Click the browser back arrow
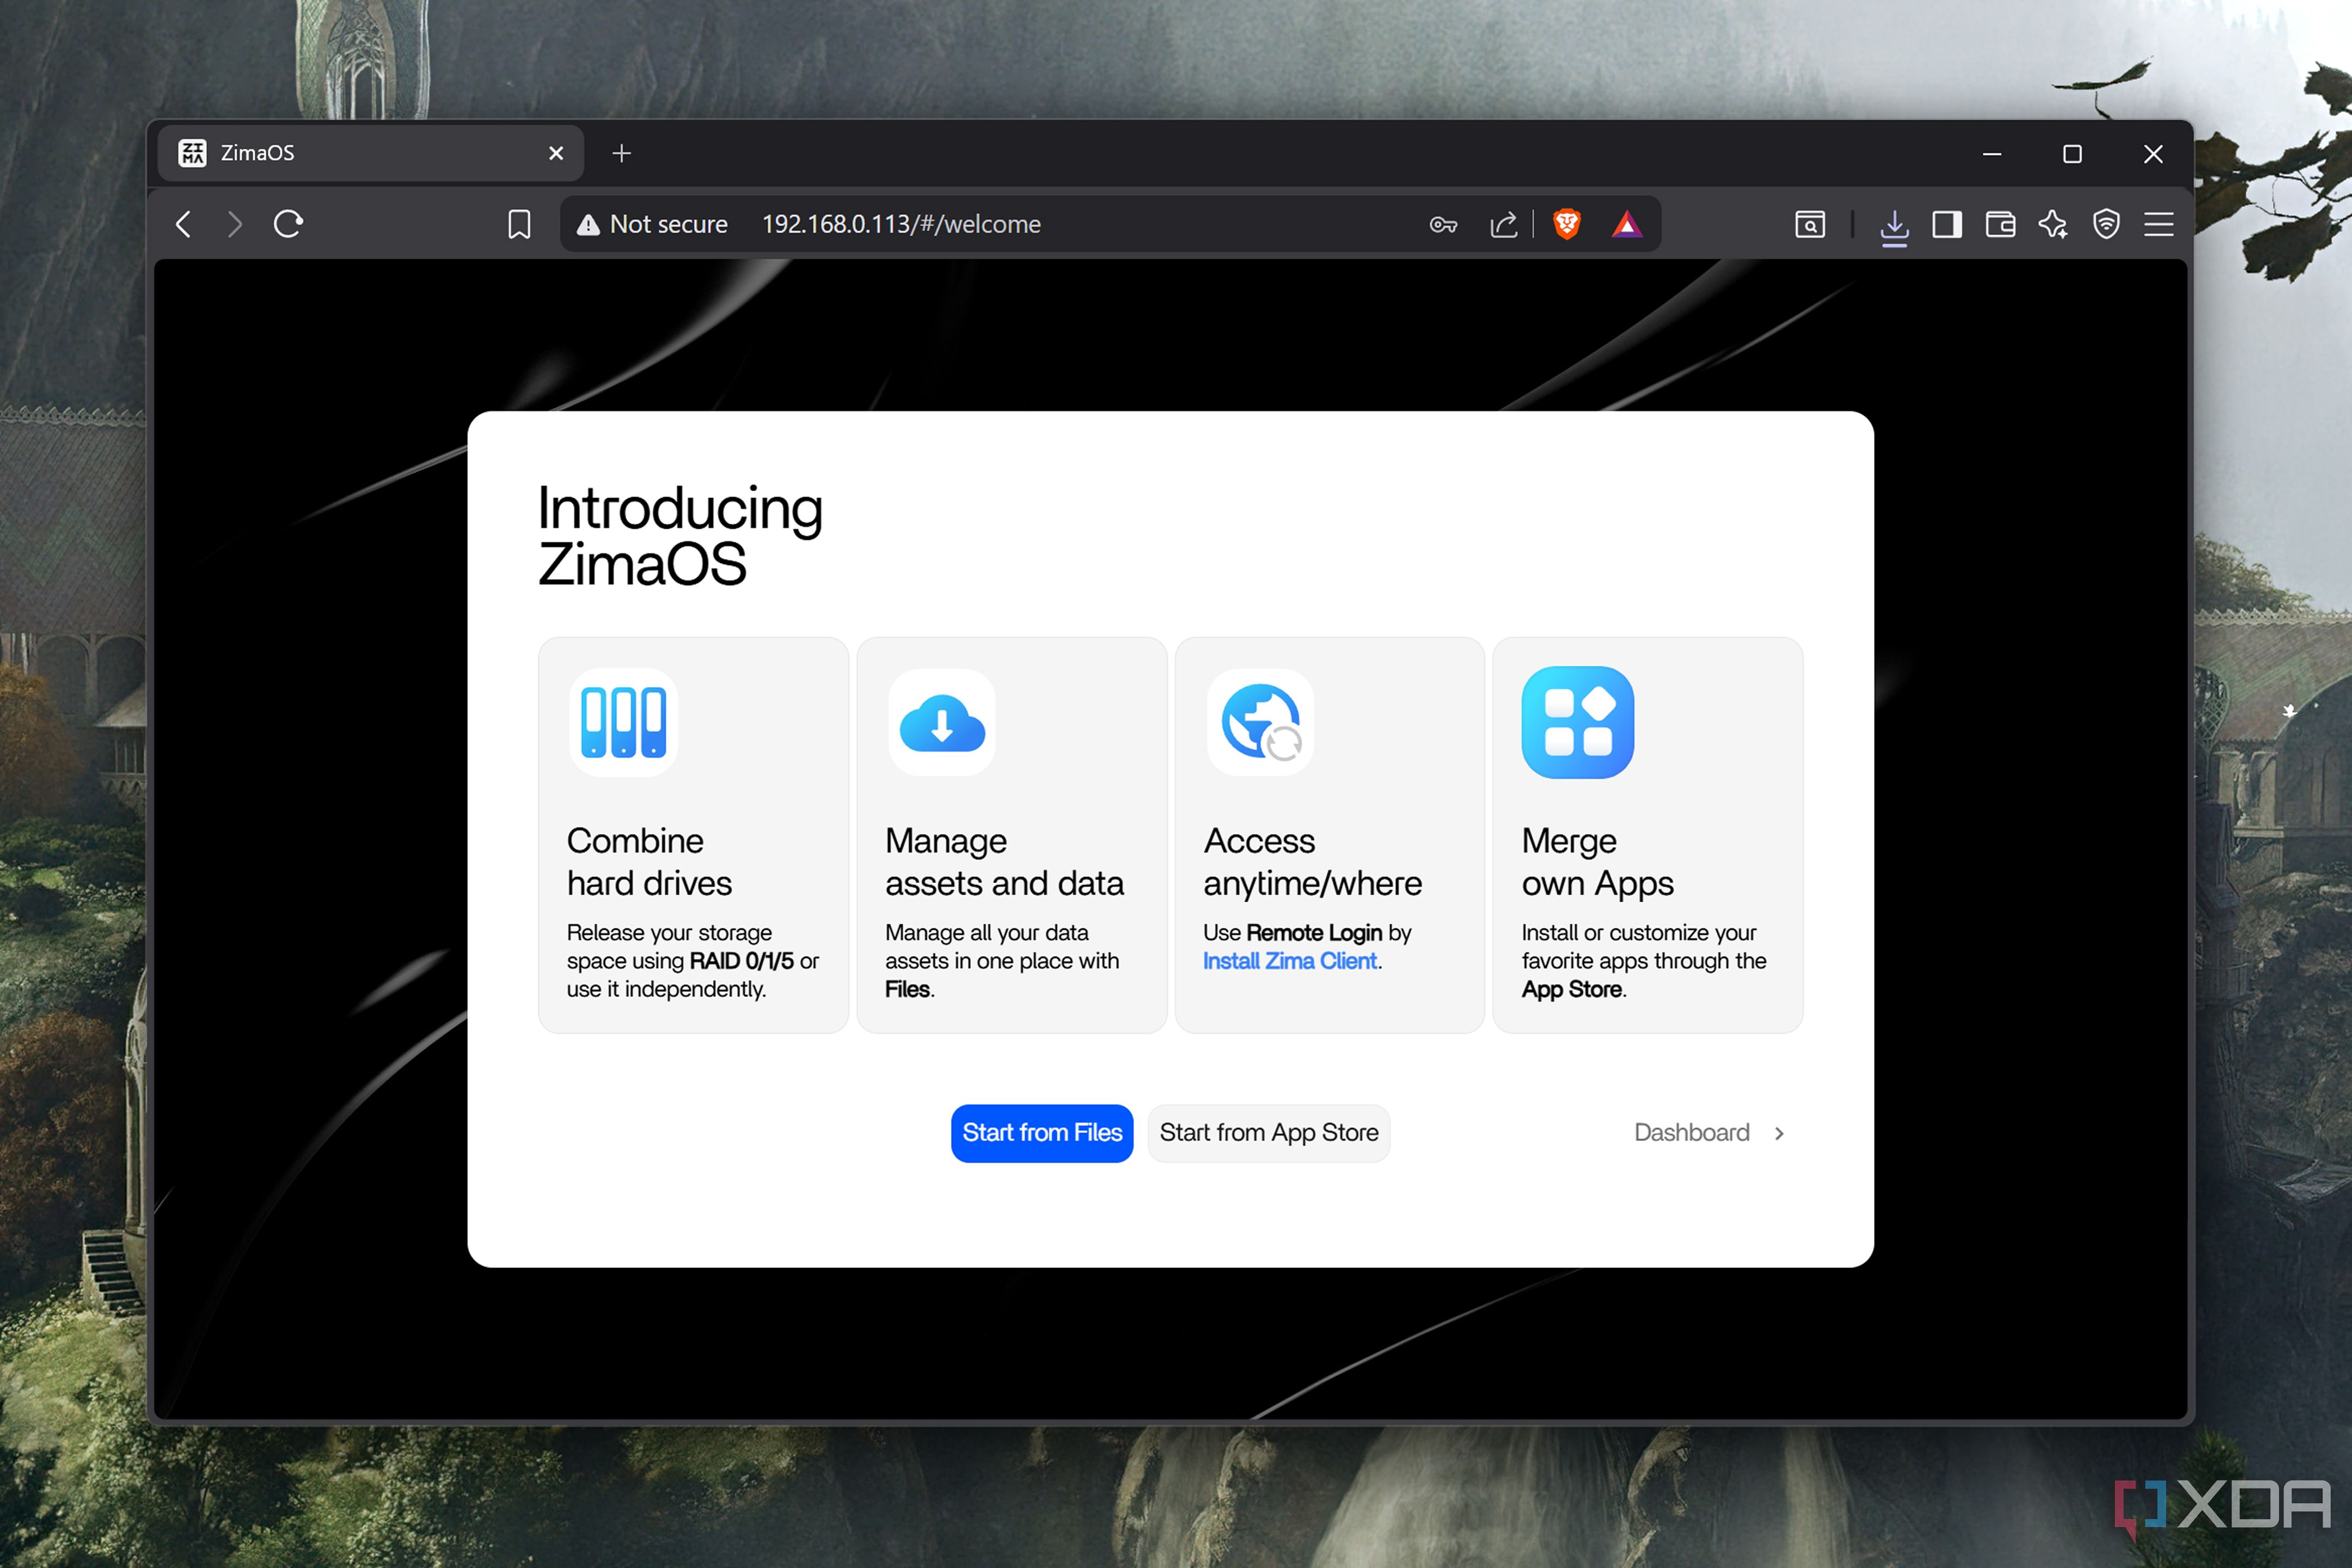This screenshot has width=2352, height=1568. [x=183, y=224]
